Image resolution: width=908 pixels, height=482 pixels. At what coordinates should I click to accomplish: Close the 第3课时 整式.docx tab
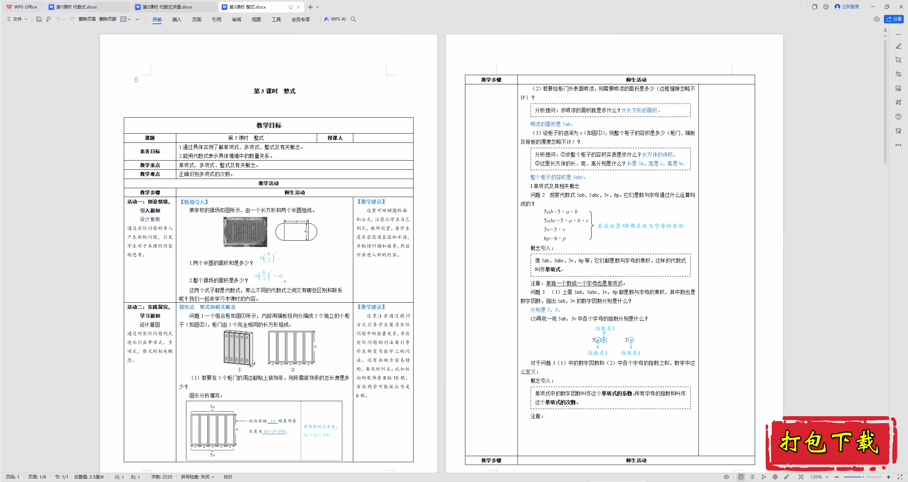(298, 7)
